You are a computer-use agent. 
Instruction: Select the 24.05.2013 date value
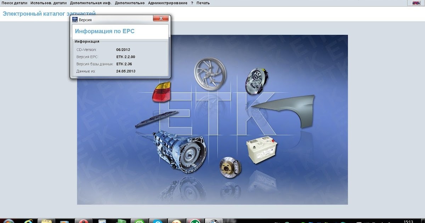[126, 71]
